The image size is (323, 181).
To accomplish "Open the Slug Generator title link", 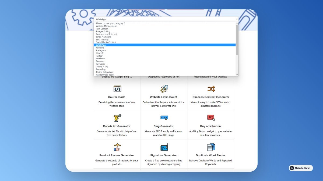I will [x=164, y=126].
